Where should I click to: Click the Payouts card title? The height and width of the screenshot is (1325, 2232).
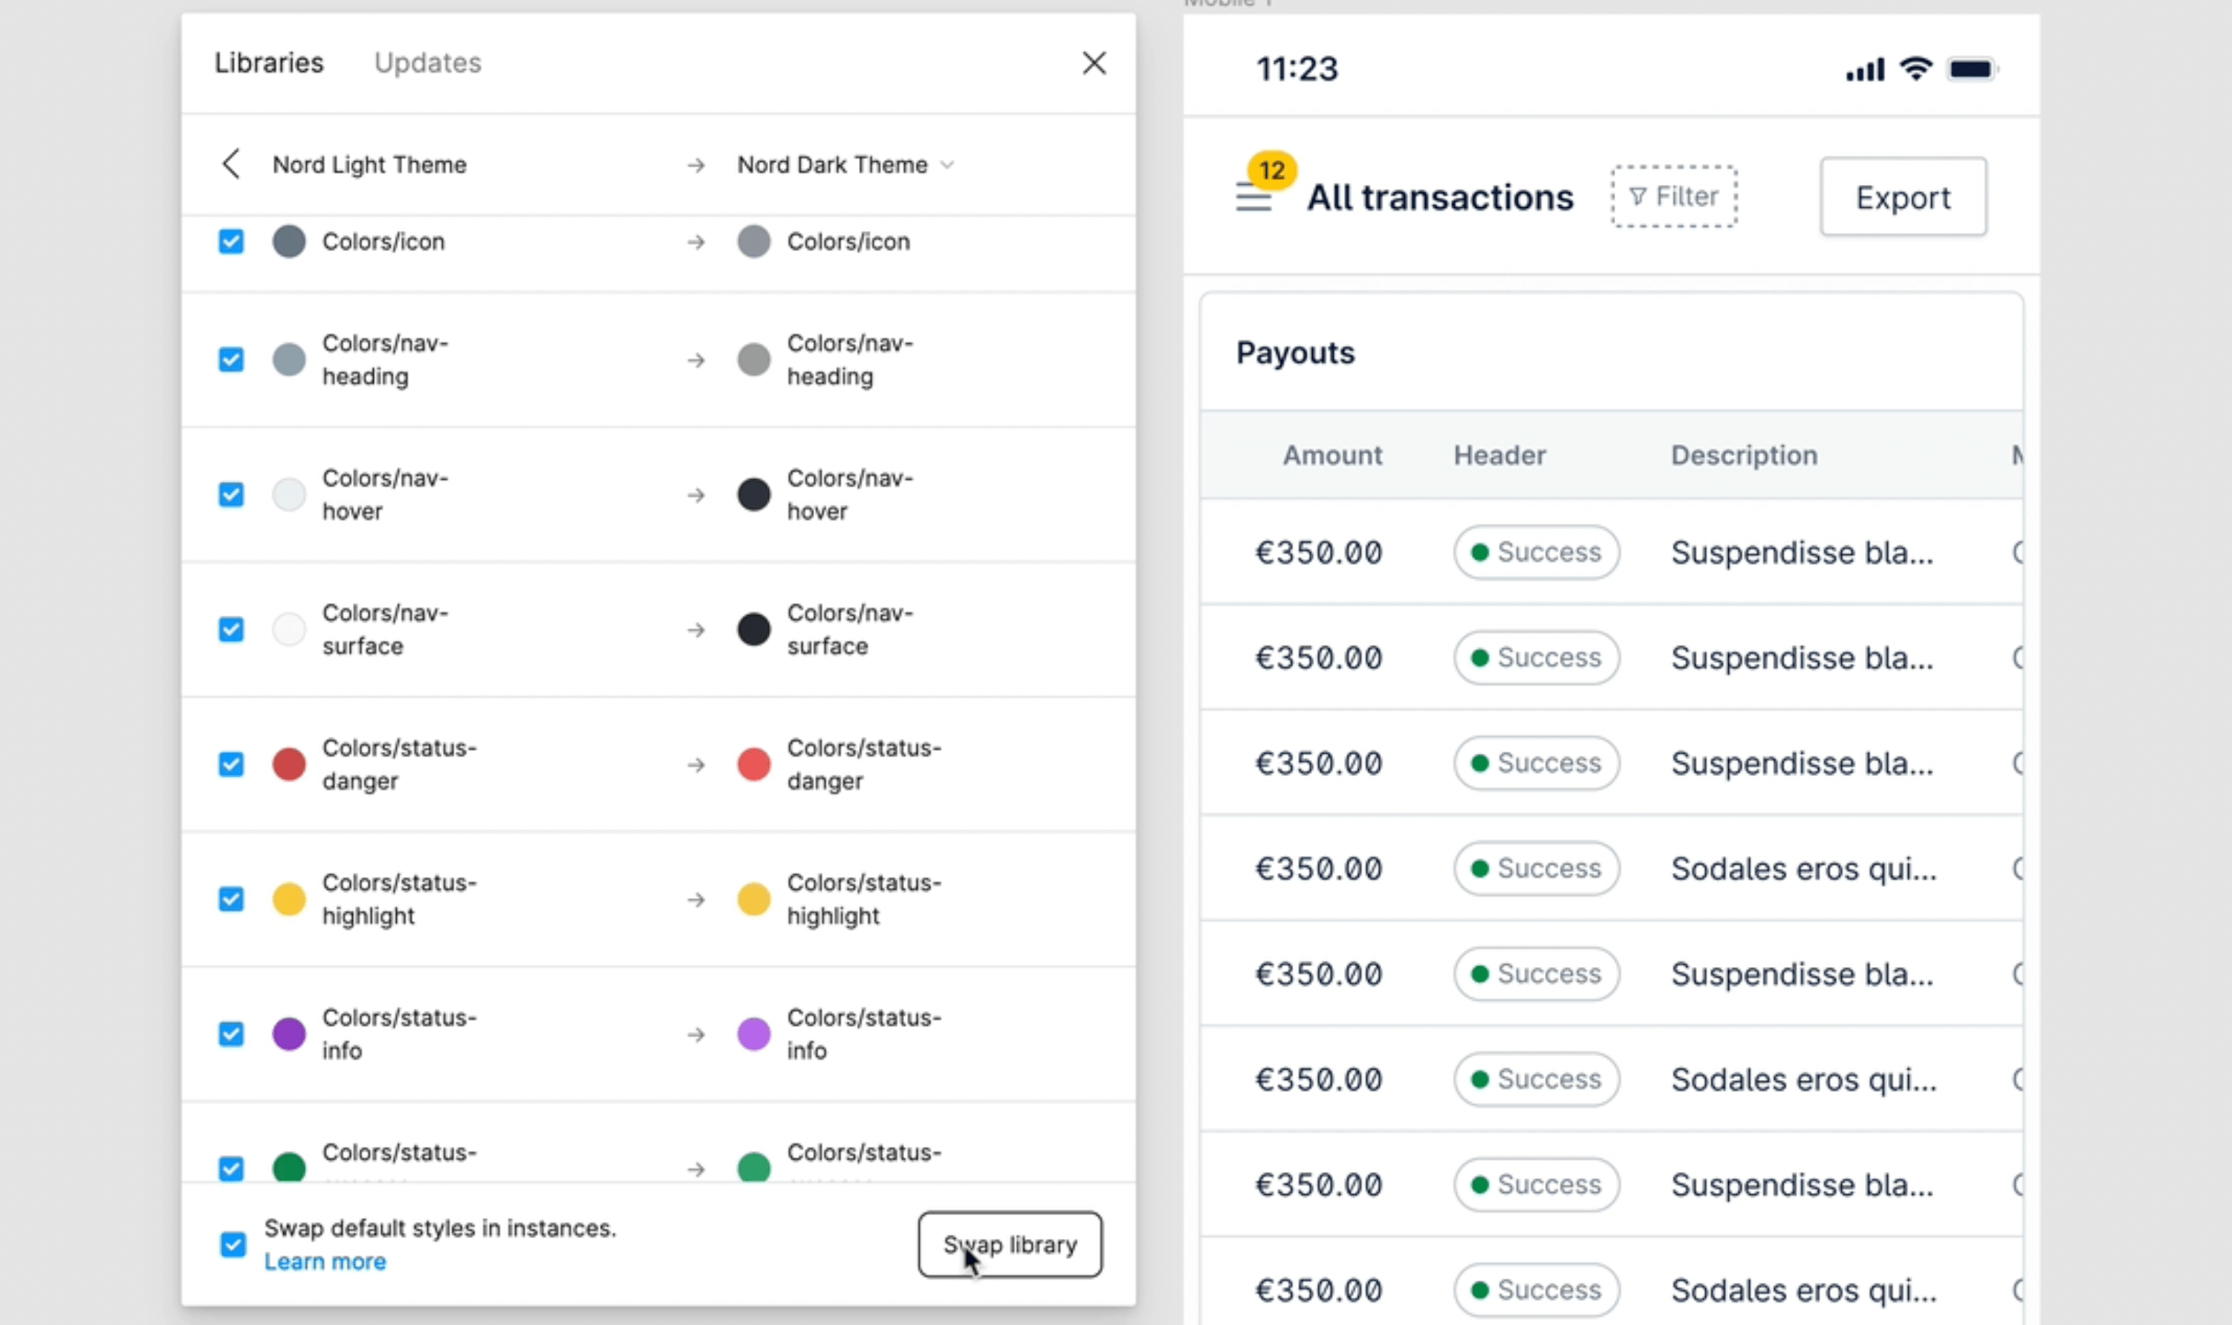(1295, 354)
